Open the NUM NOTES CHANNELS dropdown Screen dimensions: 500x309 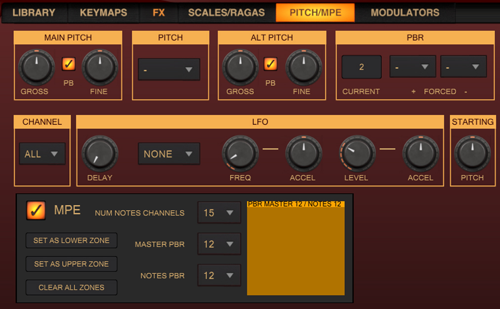click(x=219, y=212)
